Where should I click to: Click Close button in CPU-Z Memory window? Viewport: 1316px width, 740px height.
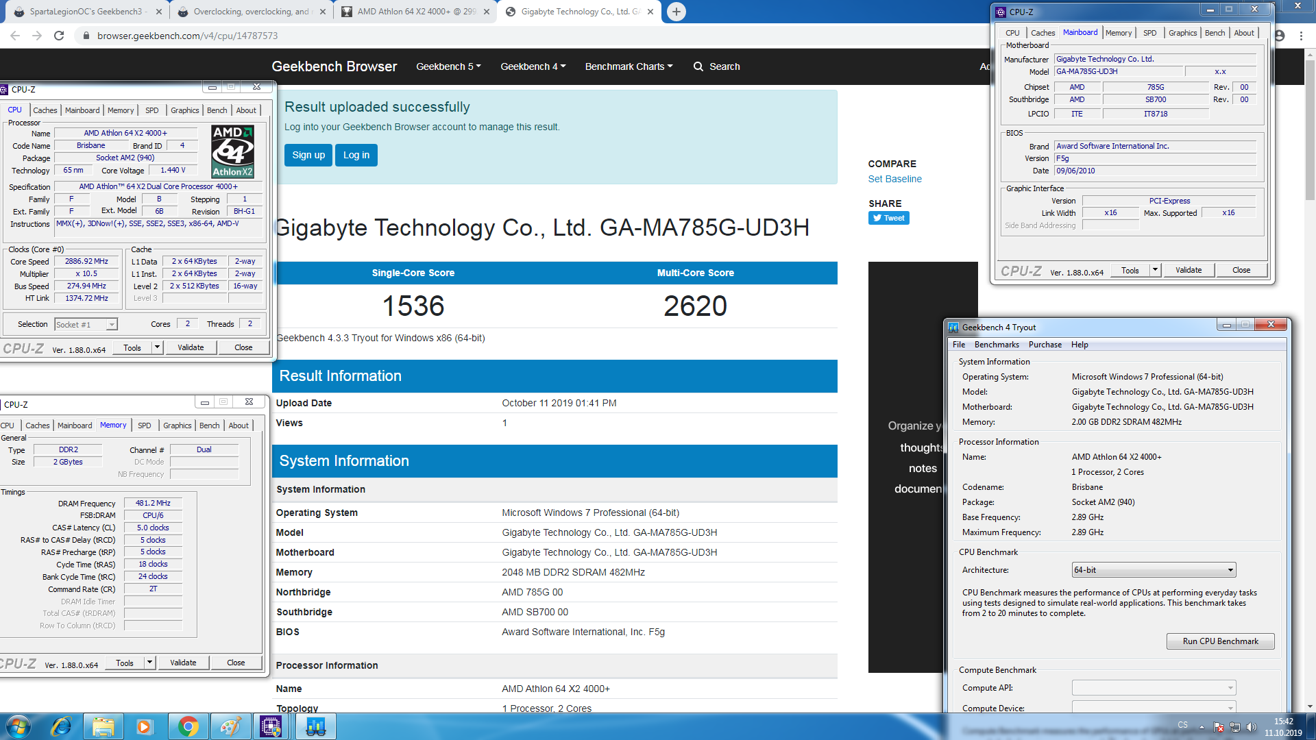236,663
